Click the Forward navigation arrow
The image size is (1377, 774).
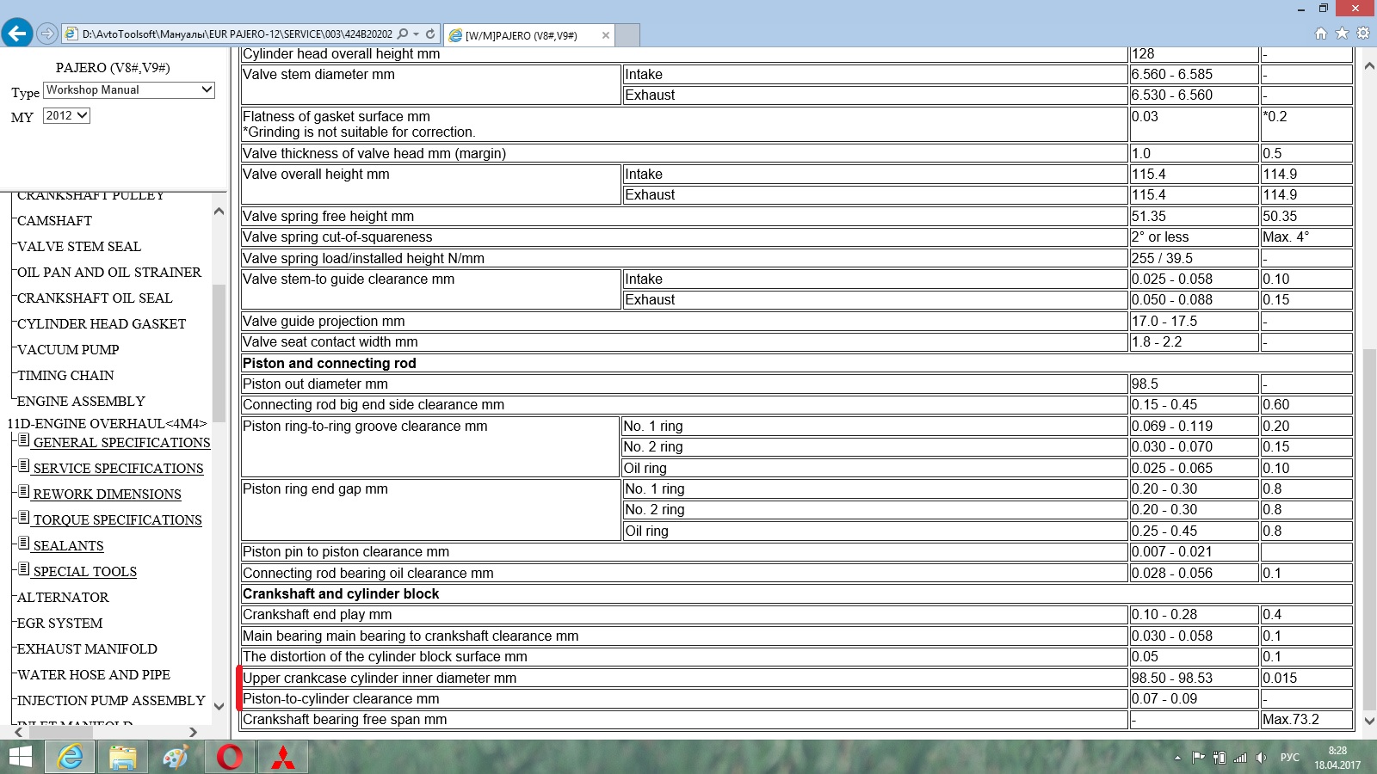pos(47,34)
